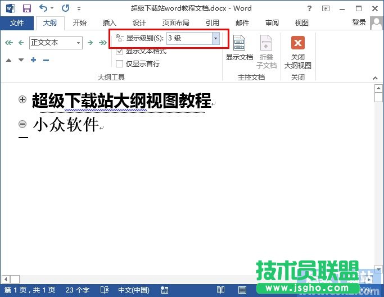Click the Save icon in quick access toolbar
The width and height of the screenshot is (384, 297).
(26, 8)
